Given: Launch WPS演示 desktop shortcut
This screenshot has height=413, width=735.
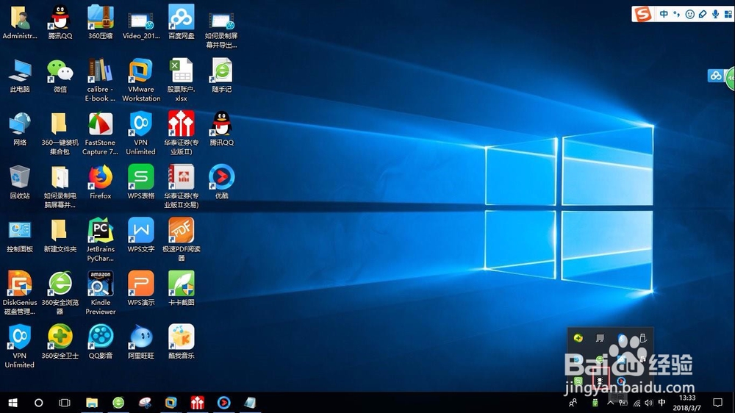Looking at the screenshot, I should point(140,289).
